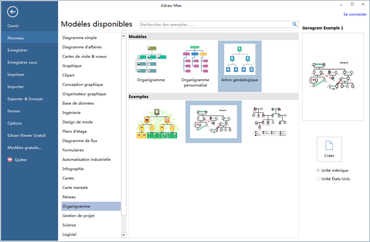This screenshot has height=242, width=370.
Task: Select Diagramme de flux category
Action: [91, 141]
